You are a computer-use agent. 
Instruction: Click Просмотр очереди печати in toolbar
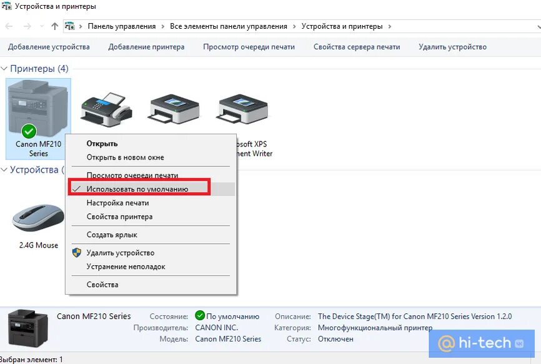point(249,47)
